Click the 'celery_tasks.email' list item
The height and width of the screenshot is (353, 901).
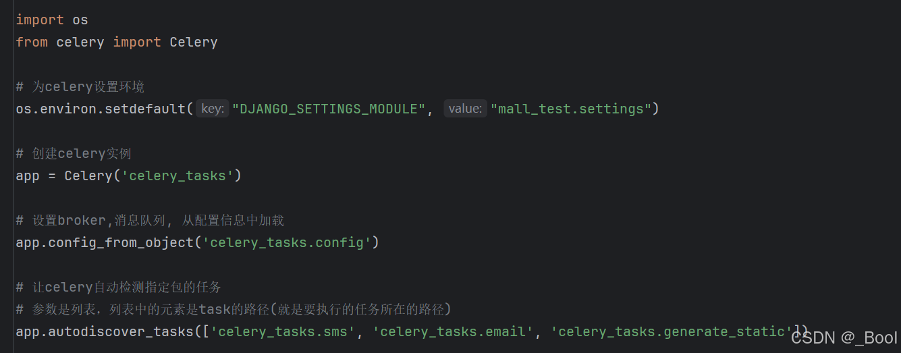452,331
